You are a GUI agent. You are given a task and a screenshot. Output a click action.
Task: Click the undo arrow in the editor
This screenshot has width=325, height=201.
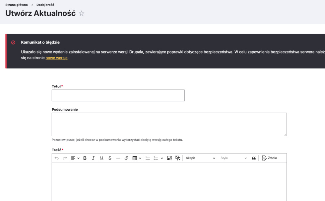[57, 158]
